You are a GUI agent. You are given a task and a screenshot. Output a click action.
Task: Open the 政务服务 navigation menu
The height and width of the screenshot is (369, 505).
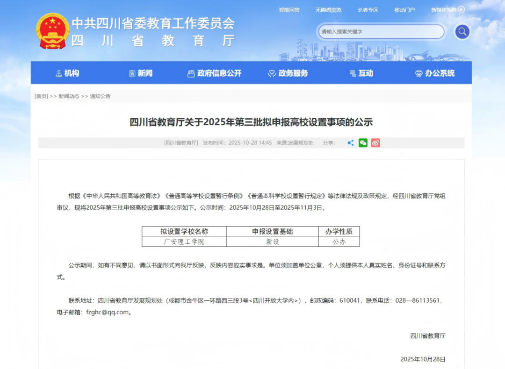pyautogui.click(x=288, y=73)
